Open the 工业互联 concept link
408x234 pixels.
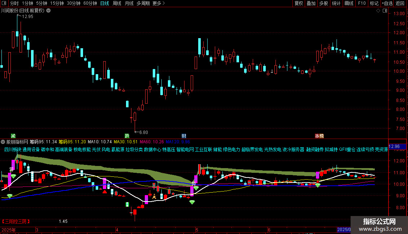pos(204,149)
